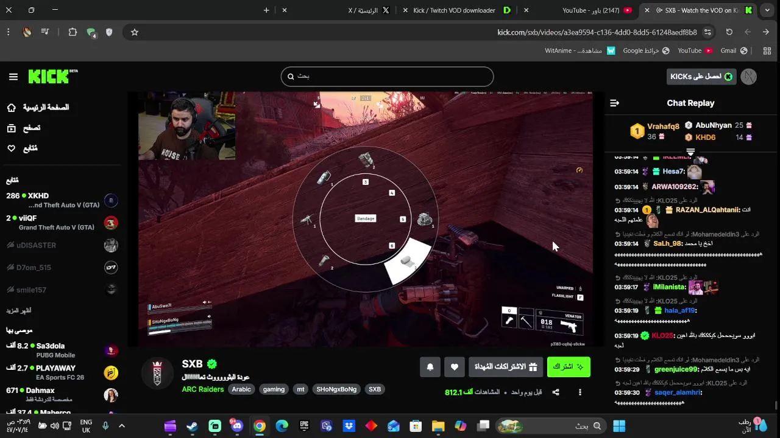Click the Kick search field

tap(387, 77)
